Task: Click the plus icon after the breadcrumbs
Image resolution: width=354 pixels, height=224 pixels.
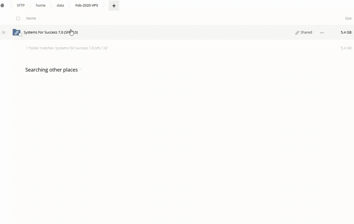Action: pos(114,6)
